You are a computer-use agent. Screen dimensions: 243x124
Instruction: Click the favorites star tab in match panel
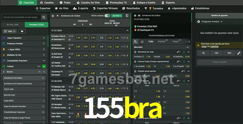[142, 42]
